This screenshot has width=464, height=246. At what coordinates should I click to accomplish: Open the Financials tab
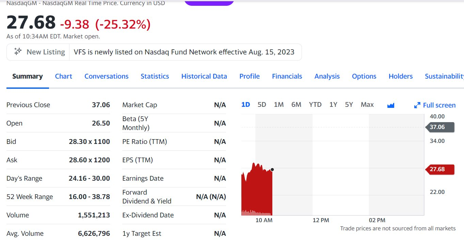(x=287, y=76)
